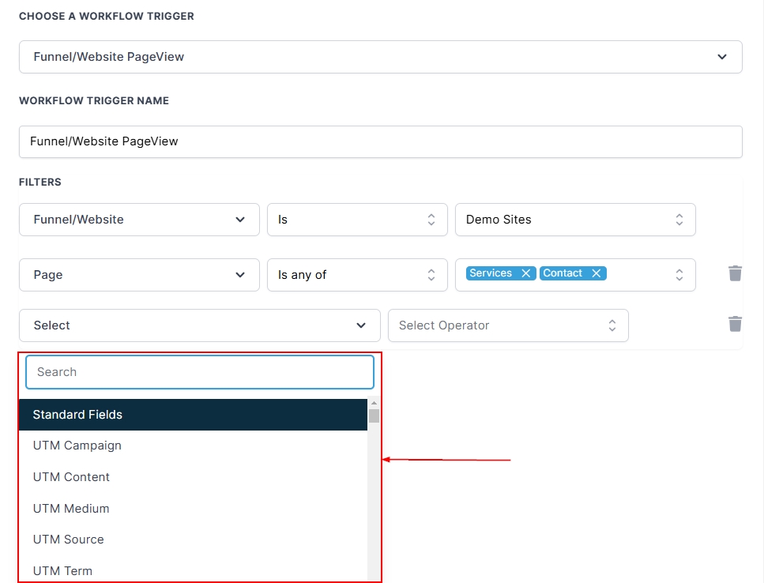Screen dimensions: 764x583
Task: Choose UTM Campaign from the list
Action: 77,446
